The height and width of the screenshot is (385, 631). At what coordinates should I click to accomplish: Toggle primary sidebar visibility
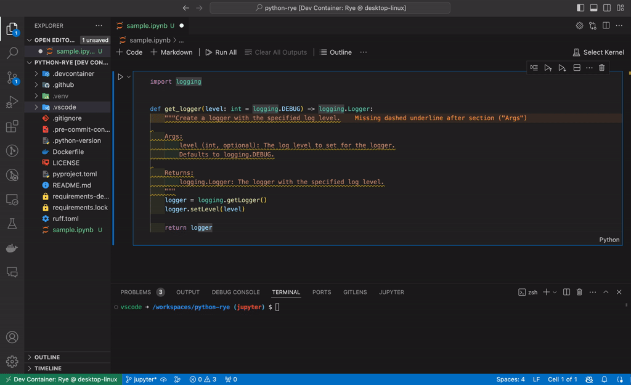point(580,7)
